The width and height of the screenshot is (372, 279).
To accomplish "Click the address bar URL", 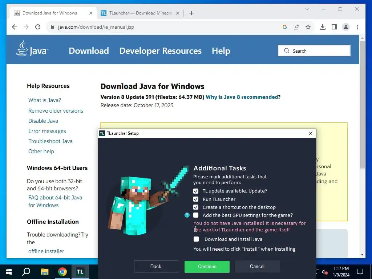I will pyautogui.click(x=96, y=27).
